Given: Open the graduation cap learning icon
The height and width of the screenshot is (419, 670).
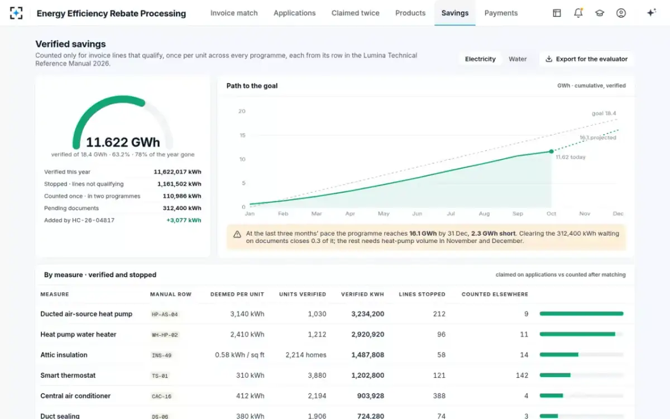Looking at the screenshot, I should pos(600,13).
